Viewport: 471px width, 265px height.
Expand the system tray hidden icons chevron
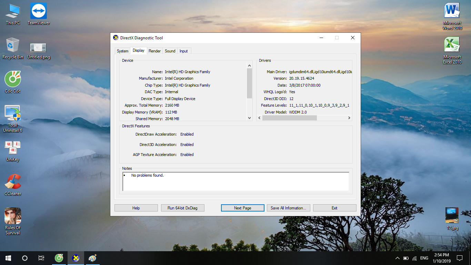[x=397, y=258]
